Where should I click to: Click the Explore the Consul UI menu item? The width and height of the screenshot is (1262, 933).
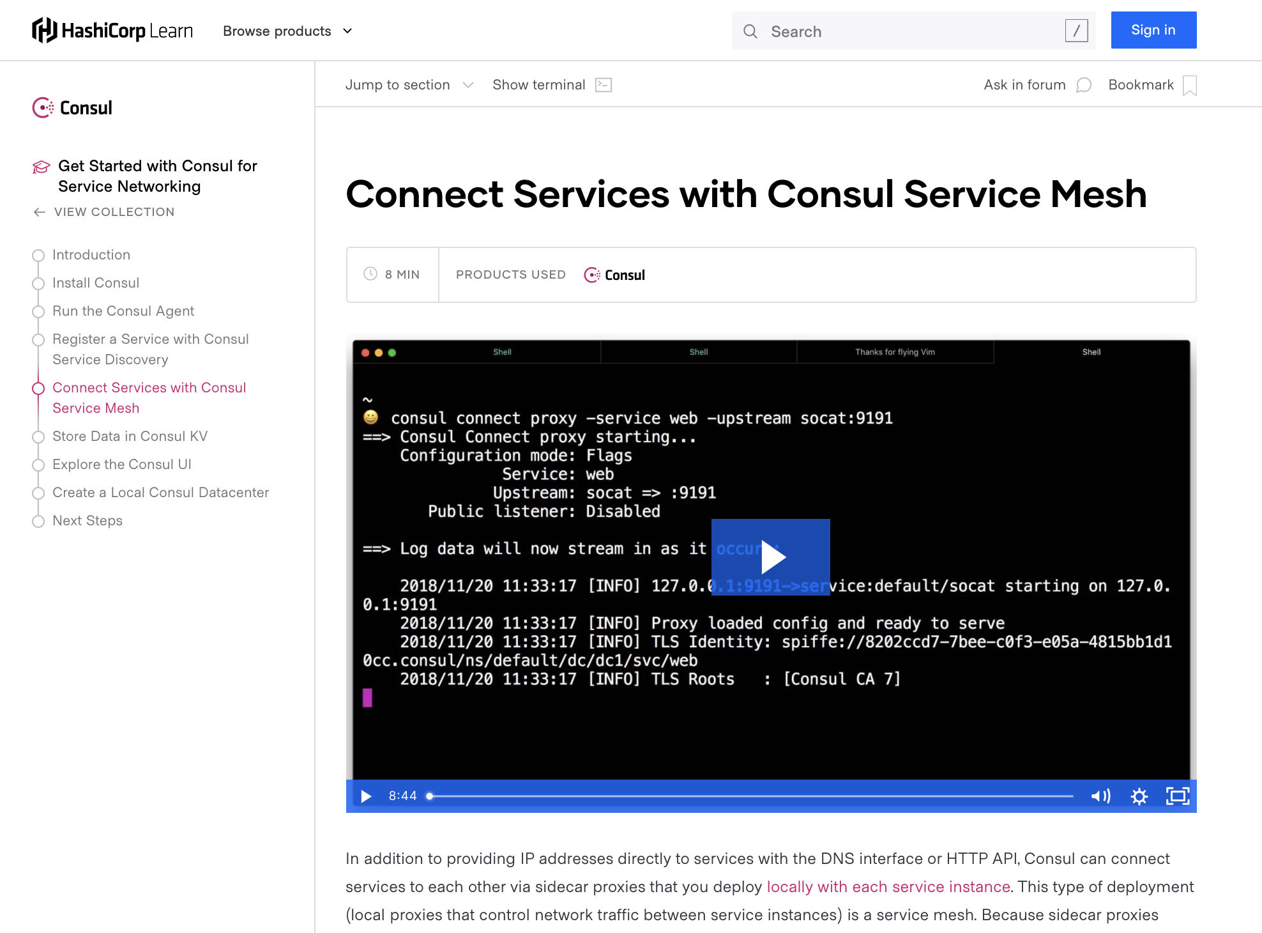tap(121, 463)
